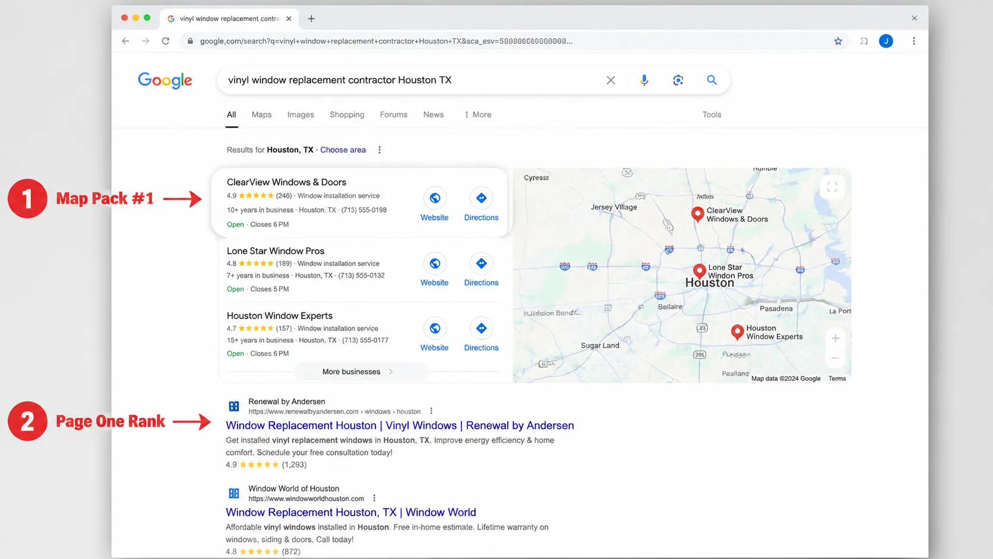Get directions to Lone Star Window Pros
Viewport: 993px width, 559px height.
point(481,263)
